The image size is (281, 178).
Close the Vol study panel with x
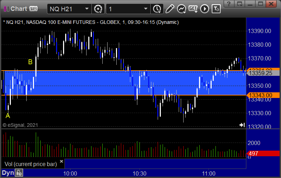61,161
